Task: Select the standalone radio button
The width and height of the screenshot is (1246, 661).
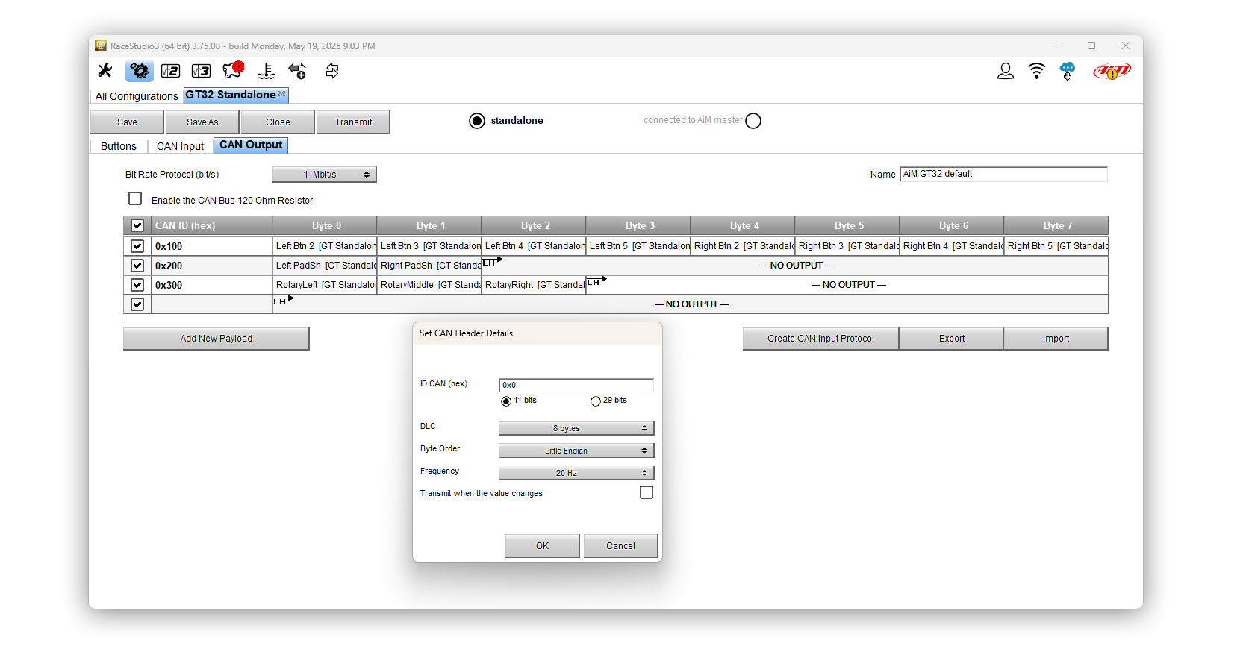Action: (x=477, y=121)
